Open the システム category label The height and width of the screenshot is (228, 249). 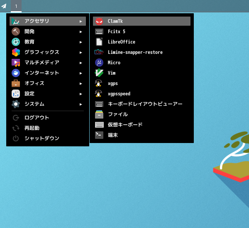coord(34,104)
